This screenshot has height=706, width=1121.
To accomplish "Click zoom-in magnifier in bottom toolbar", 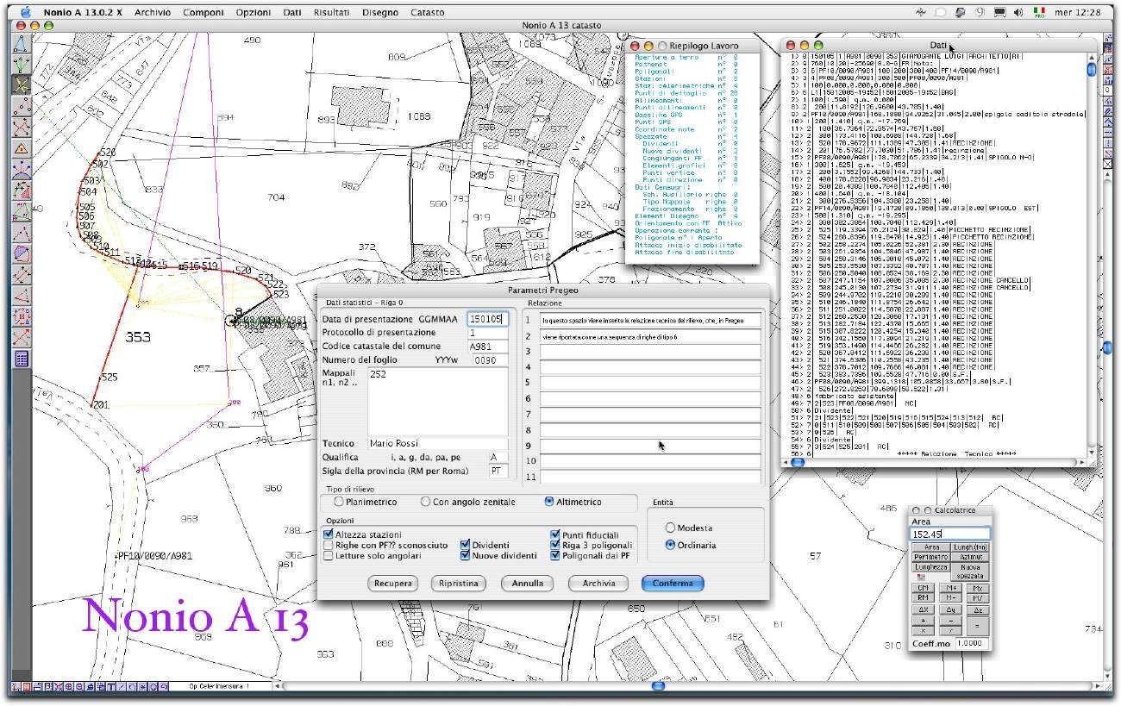I will tap(69, 687).
